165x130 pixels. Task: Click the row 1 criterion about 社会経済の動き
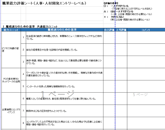[65, 37]
